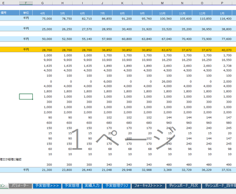Select the cell showing 16,550
Viewport: 236px width, 194px height.
tap(222, 60)
